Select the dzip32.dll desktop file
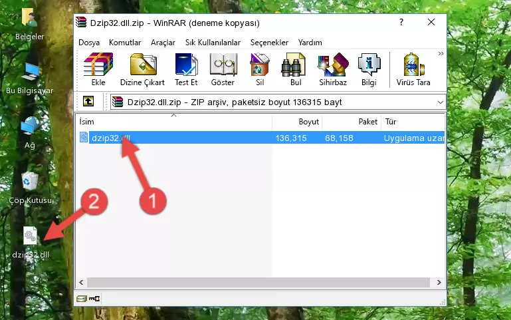 [x=31, y=243]
